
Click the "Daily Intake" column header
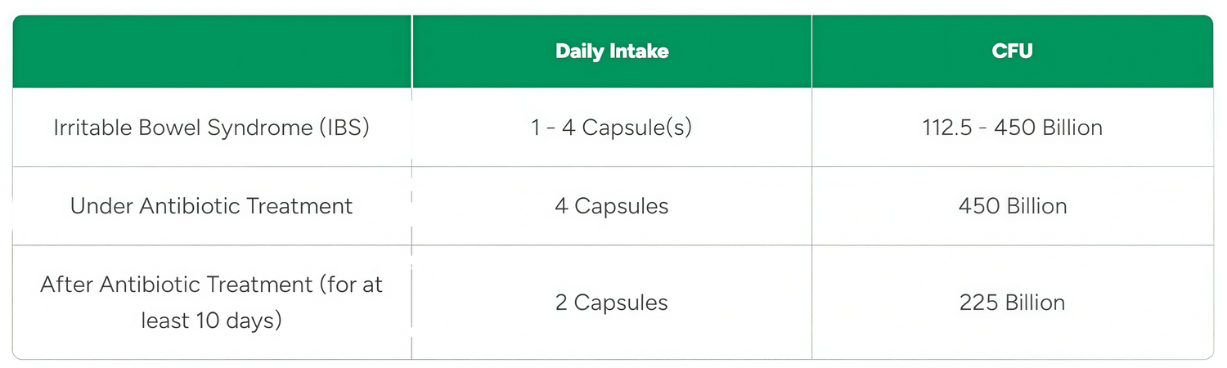(612, 52)
